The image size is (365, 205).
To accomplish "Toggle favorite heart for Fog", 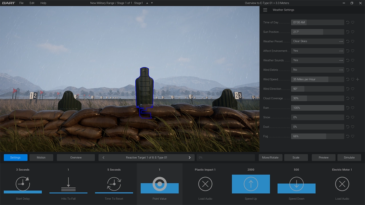I will (x=353, y=136).
